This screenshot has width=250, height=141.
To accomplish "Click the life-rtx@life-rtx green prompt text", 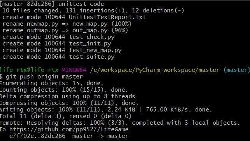I will point(29,70).
